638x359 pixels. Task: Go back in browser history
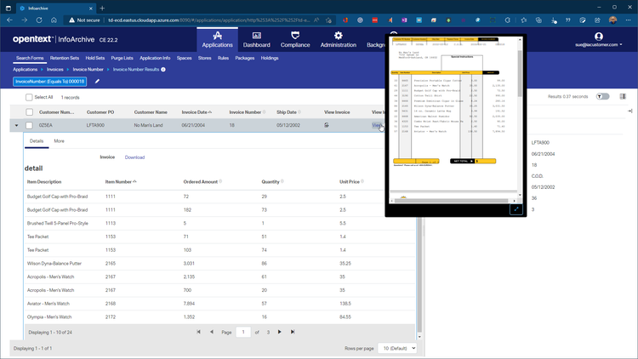click(9, 20)
